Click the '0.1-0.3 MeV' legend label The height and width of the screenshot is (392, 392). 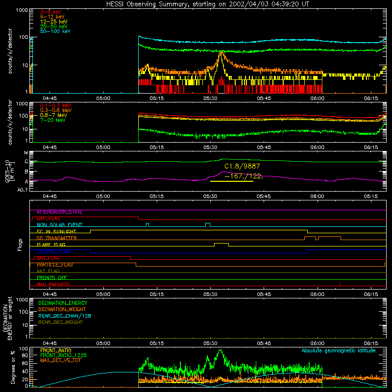pyautogui.click(x=56, y=105)
